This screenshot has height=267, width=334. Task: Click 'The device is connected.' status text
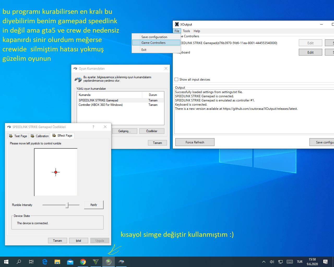[33, 223]
